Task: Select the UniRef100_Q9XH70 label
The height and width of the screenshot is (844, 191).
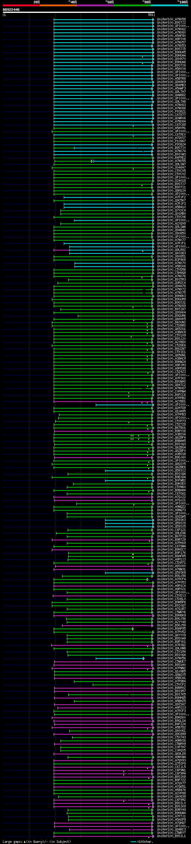Action: pyautogui.click(x=171, y=59)
